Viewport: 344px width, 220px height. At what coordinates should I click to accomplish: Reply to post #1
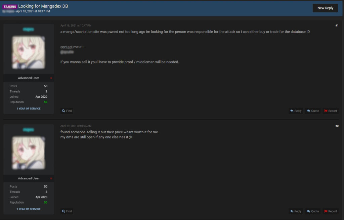[x=296, y=111]
